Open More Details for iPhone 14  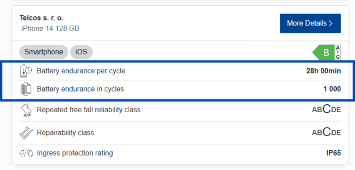point(310,23)
